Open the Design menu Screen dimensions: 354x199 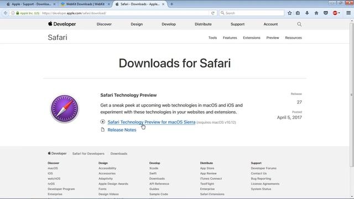pyautogui.click(x=137, y=24)
